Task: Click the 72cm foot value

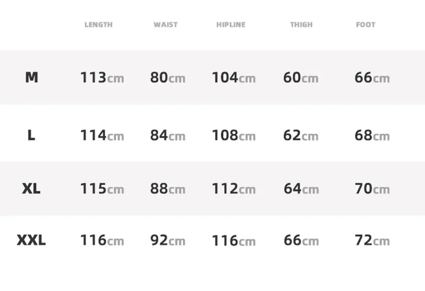Action: (372, 241)
